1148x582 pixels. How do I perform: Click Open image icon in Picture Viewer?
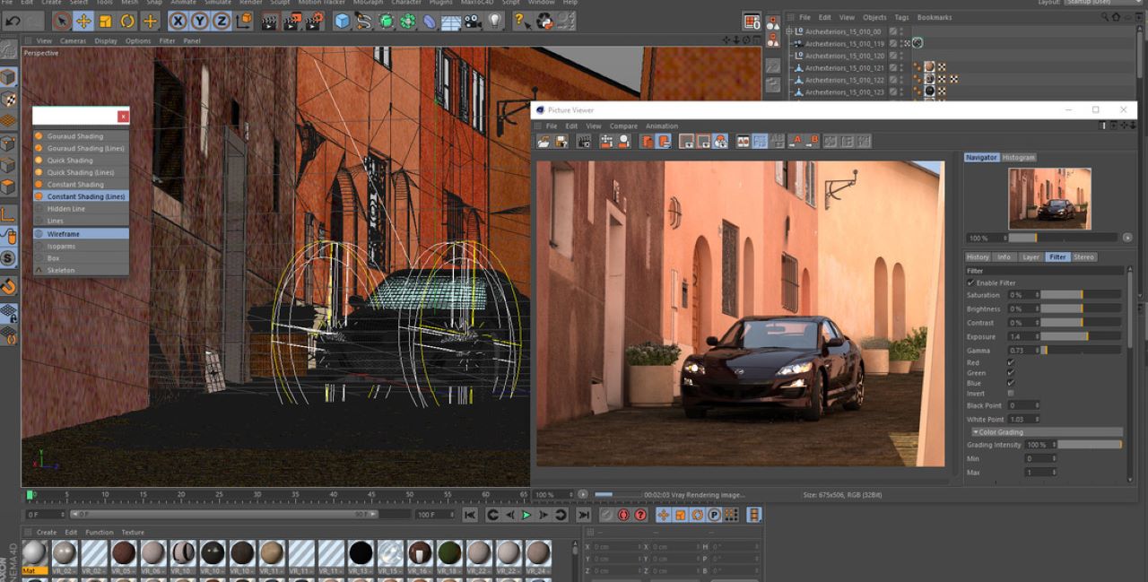(544, 141)
